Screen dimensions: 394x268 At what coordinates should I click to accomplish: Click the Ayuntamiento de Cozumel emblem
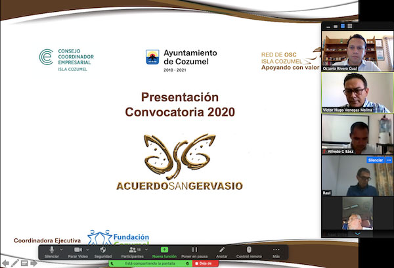click(152, 57)
